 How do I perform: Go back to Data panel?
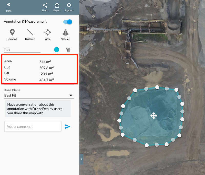(x=9, y=7)
